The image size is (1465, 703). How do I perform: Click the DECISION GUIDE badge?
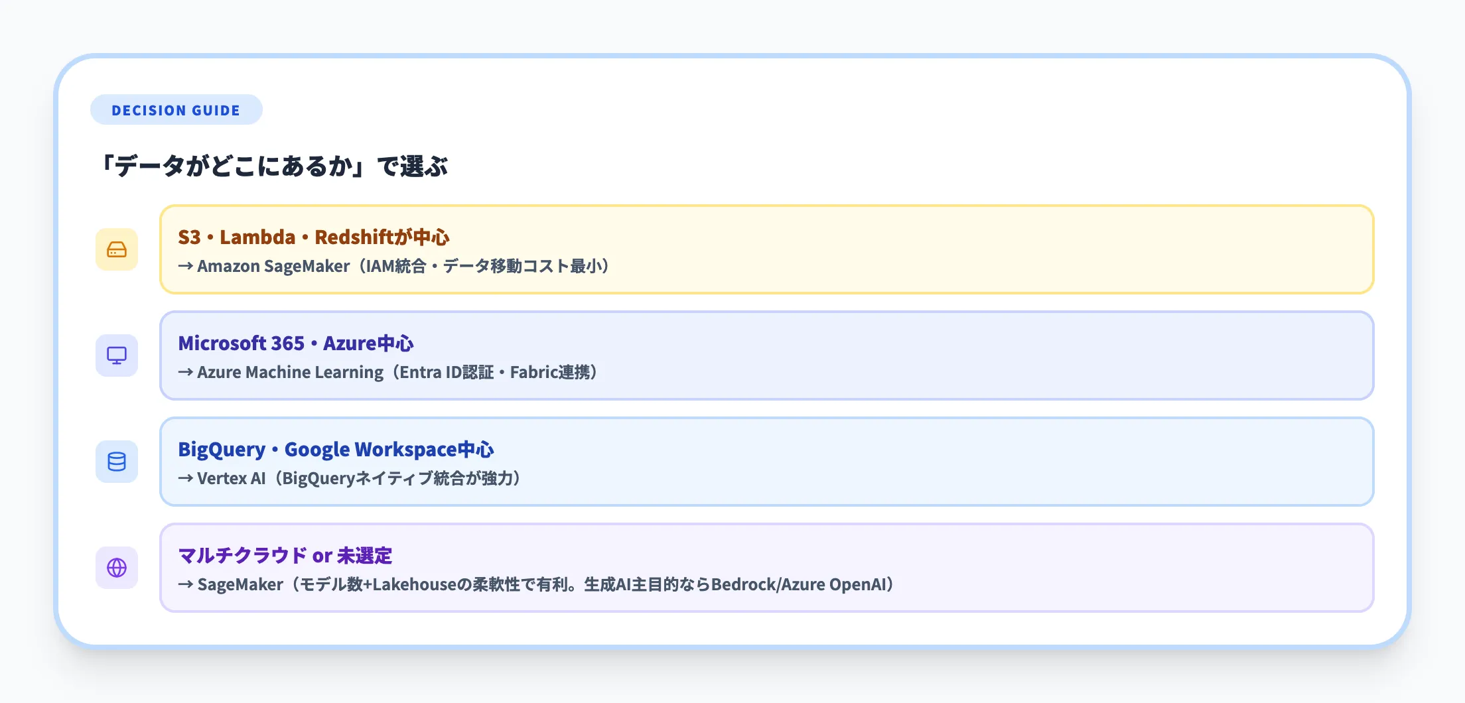coord(175,110)
